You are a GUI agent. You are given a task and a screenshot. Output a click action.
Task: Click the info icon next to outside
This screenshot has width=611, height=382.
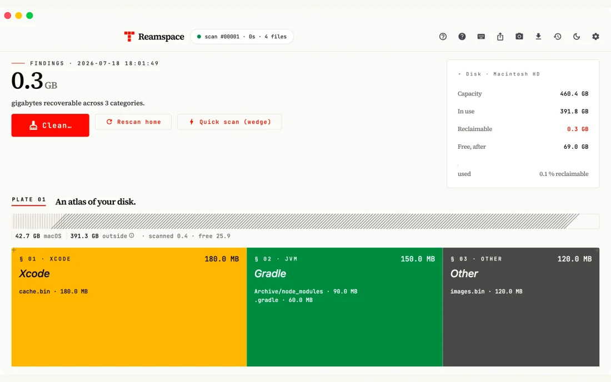(x=132, y=235)
